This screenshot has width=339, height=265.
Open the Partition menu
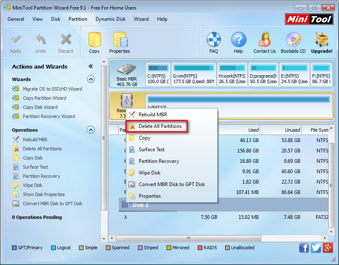tap(78, 19)
